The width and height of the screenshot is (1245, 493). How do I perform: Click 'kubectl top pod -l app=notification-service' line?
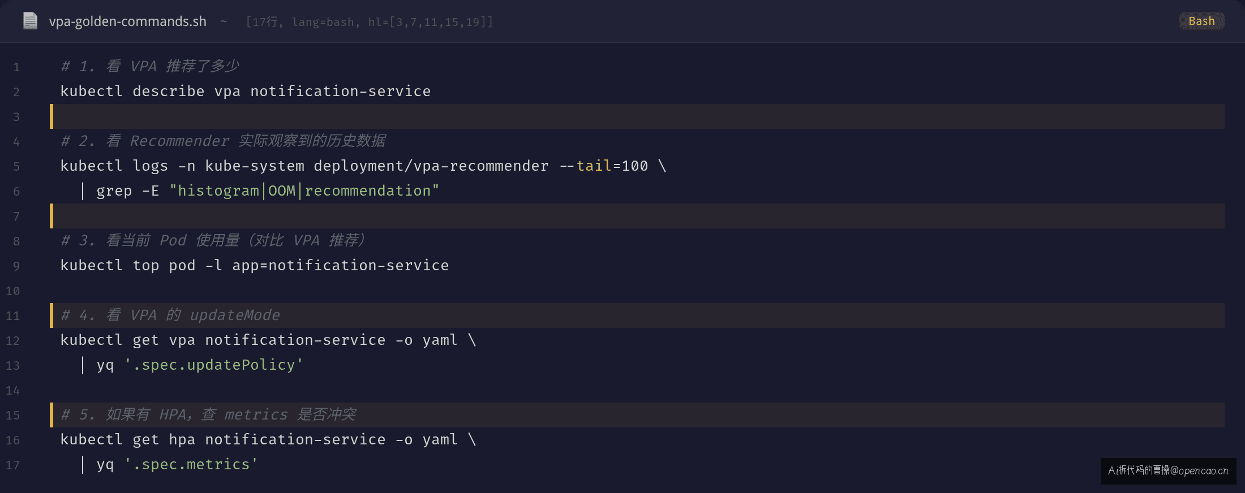click(255, 265)
